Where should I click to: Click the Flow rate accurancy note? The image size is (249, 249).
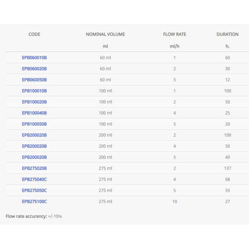34,216
